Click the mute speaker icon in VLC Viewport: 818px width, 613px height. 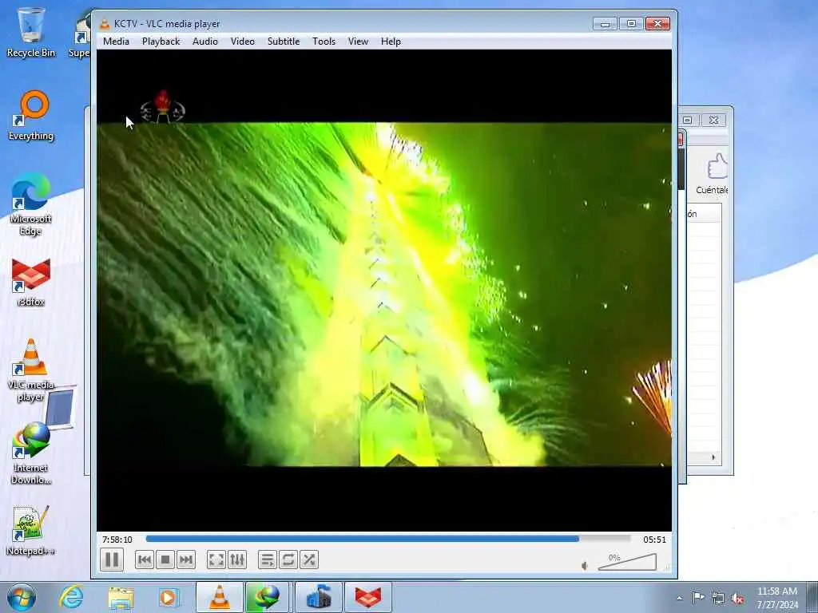click(586, 566)
